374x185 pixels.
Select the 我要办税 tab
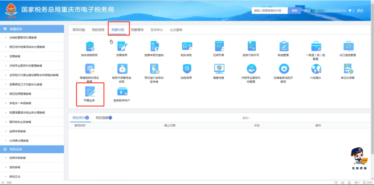[x=118, y=30]
